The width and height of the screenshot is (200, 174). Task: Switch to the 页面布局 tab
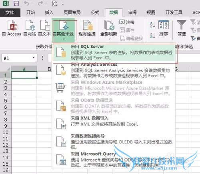coord(72,13)
